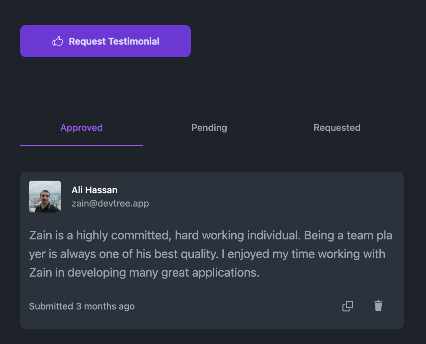Viewport: 426px width, 344px height.
Task: Click the line 'Zain in developing many great applications'
Action: pyautogui.click(x=144, y=273)
